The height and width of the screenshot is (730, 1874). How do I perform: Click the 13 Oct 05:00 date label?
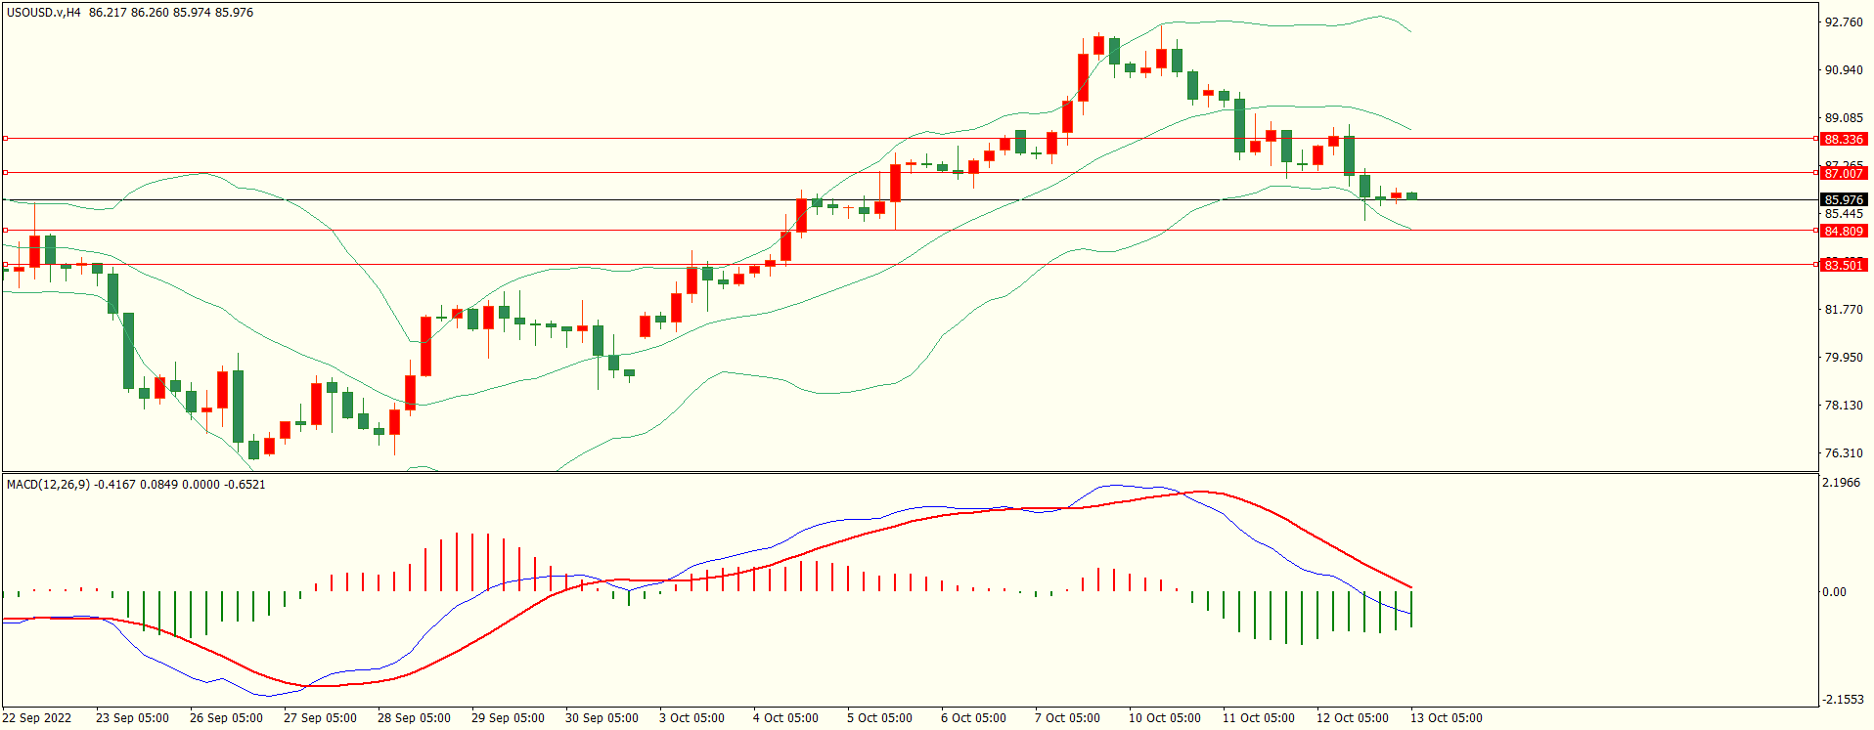1447,717
